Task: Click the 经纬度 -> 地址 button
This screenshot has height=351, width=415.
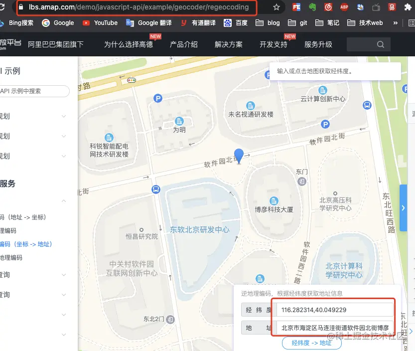Action: click(x=311, y=343)
